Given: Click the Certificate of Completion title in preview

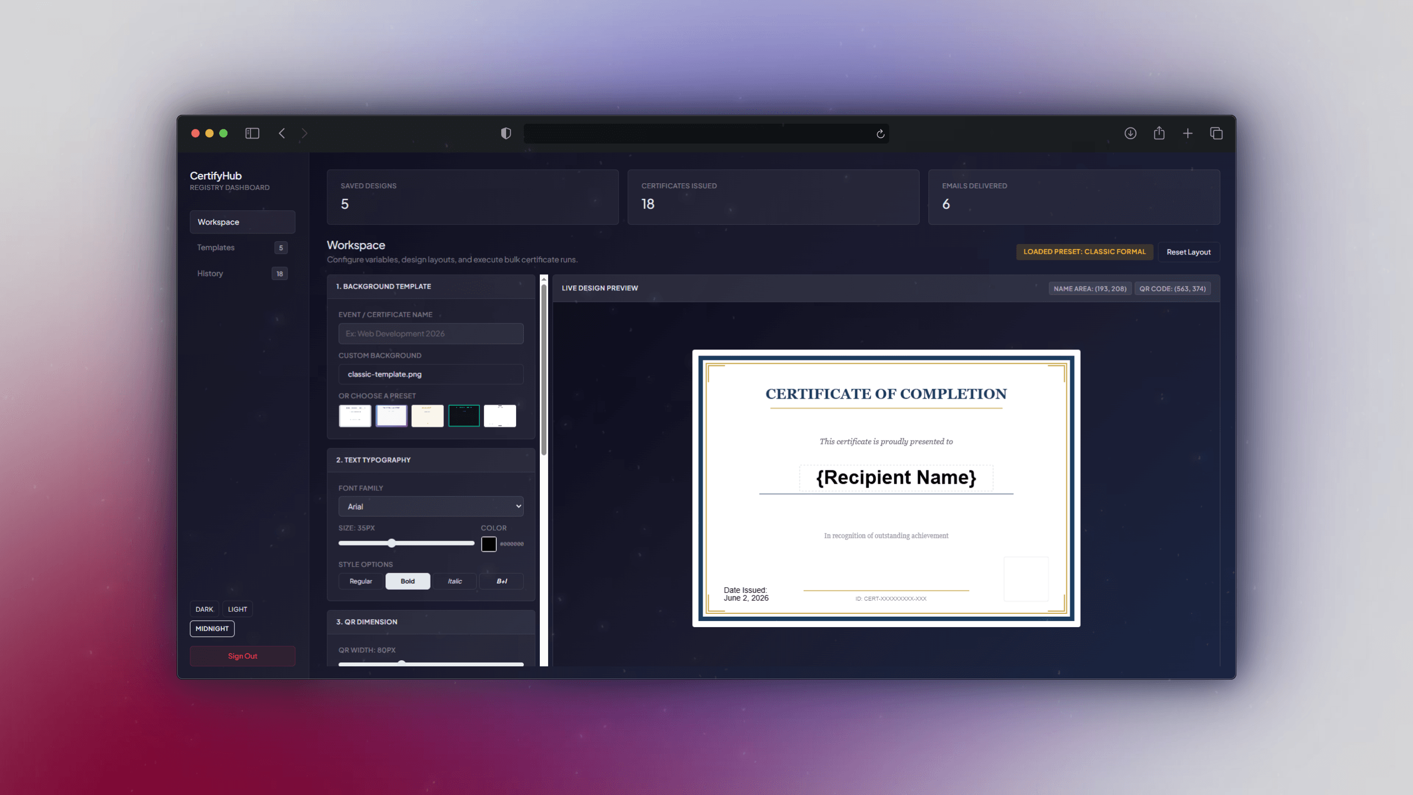Looking at the screenshot, I should coord(886,394).
